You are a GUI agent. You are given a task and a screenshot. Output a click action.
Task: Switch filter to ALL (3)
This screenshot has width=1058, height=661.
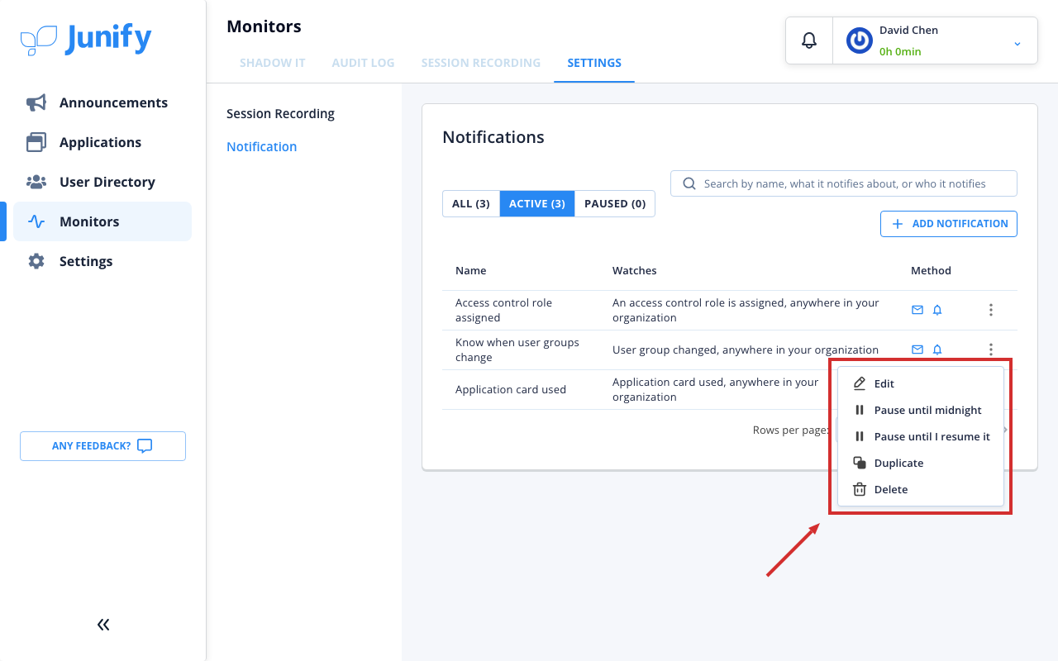[x=471, y=203]
